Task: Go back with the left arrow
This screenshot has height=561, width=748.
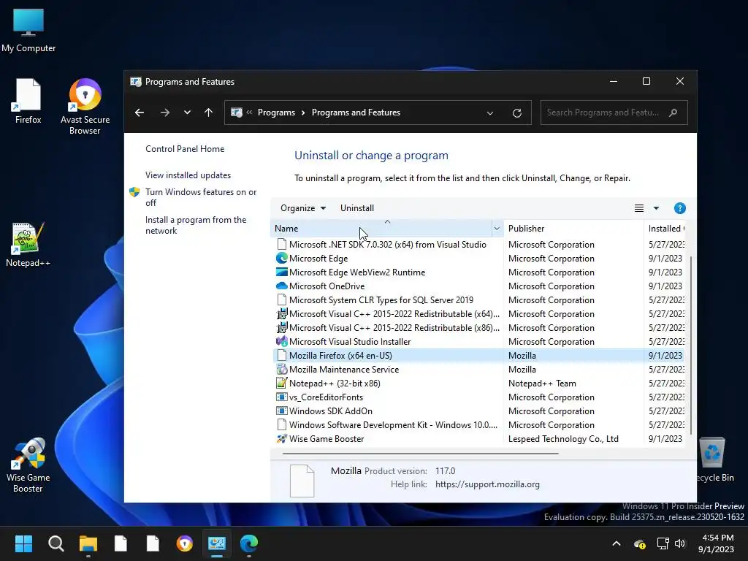Action: click(140, 112)
